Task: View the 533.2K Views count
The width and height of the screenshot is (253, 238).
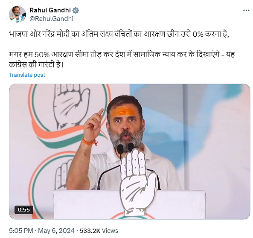Action: point(99,231)
